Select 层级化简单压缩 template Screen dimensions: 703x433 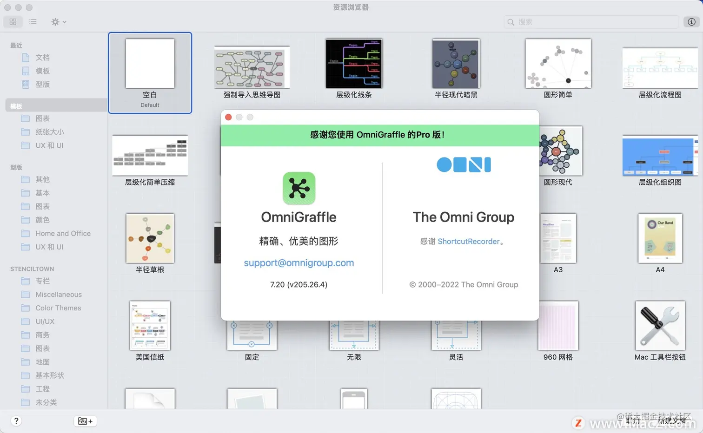150,156
